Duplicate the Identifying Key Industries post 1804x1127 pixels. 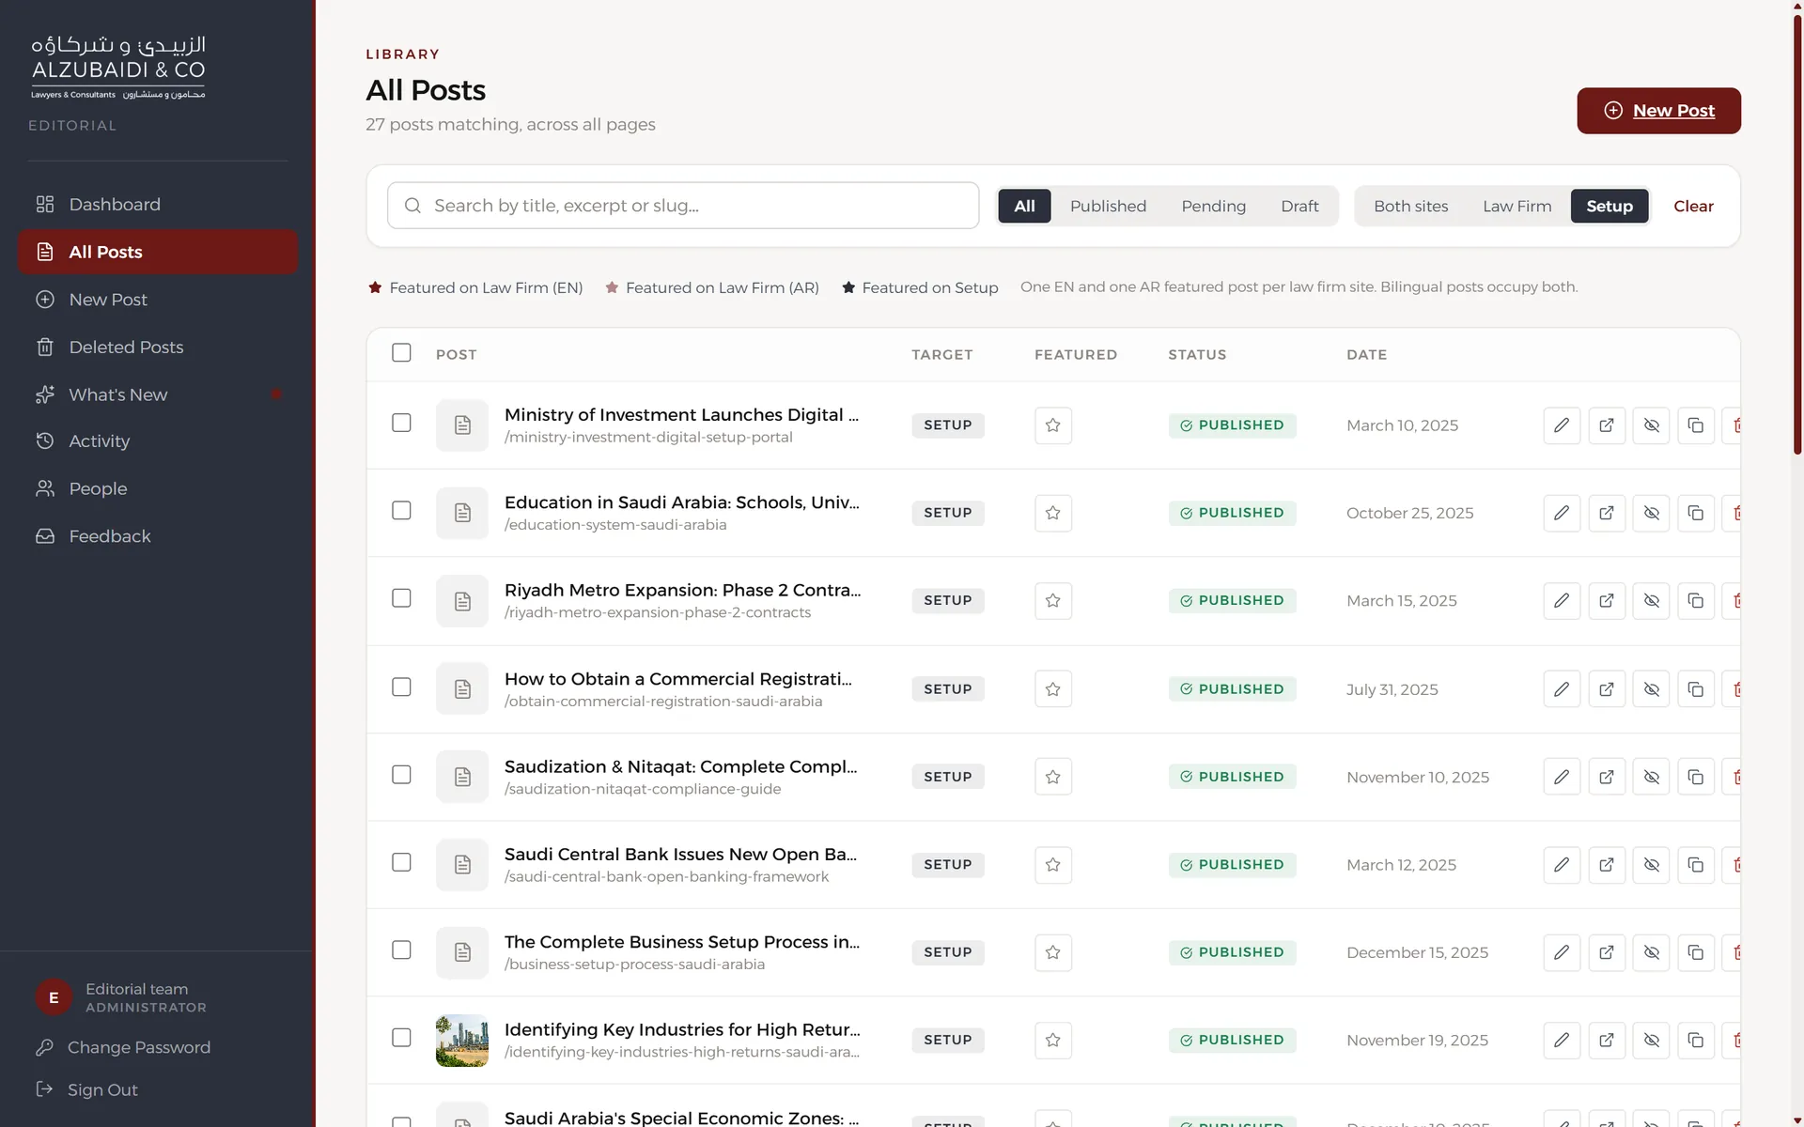coord(1696,1041)
